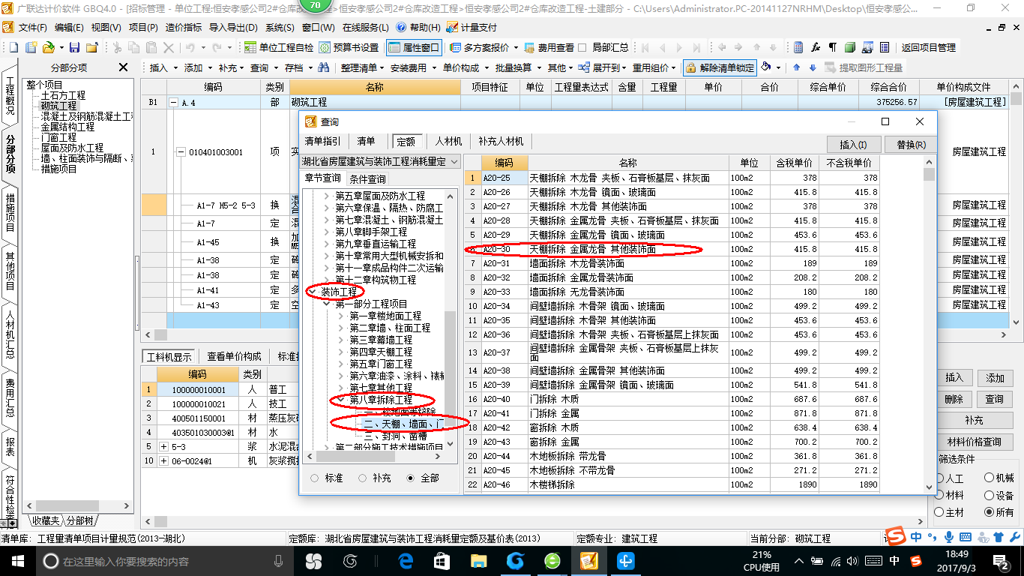Click the Sogou input method S icon
This screenshot has height=576, width=1024.
[895, 535]
